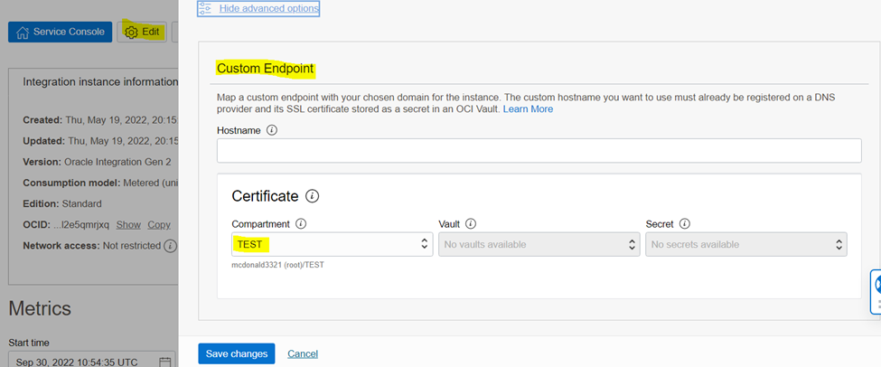The image size is (881, 367).
Task: Click the Hostname info icon
Action: [272, 130]
